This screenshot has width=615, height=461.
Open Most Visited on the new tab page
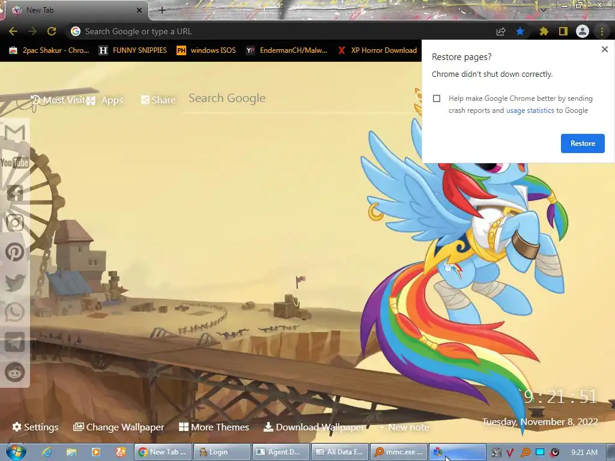point(58,100)
